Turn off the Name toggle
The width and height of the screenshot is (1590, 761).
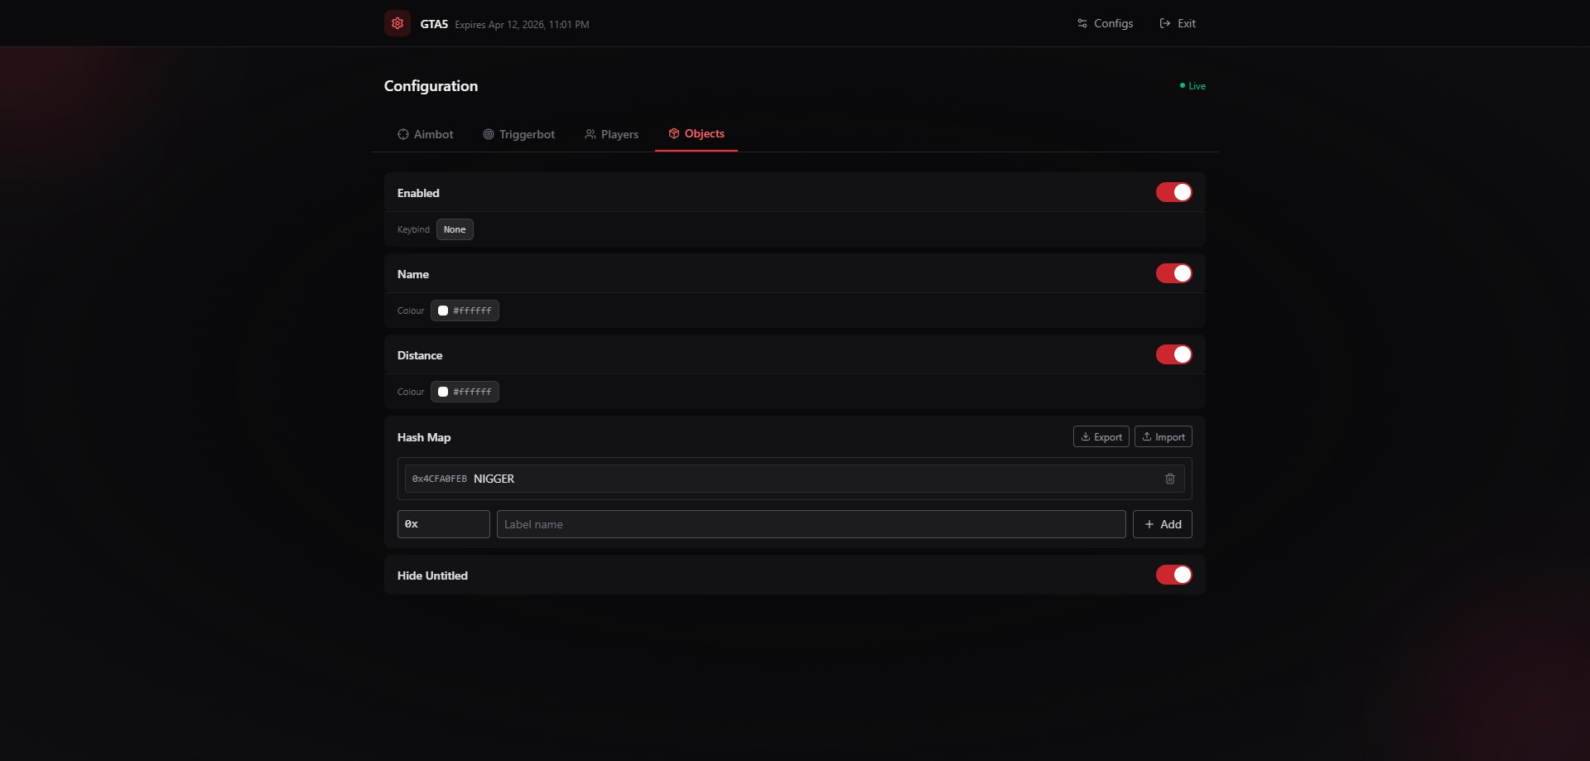[1173, 273]
